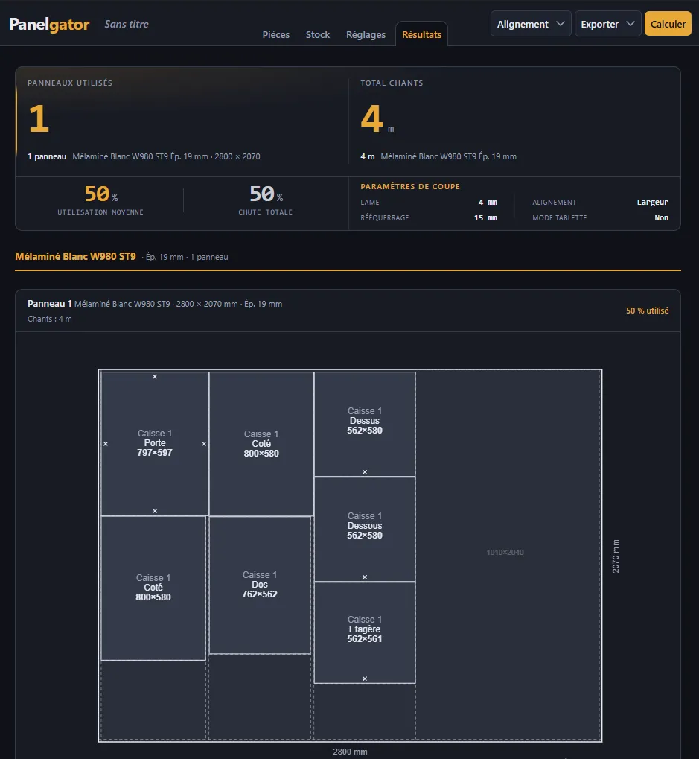This screenshot has height=759, width=699.
Task: Select the Résultats tab
Action: tap(421, 34)
